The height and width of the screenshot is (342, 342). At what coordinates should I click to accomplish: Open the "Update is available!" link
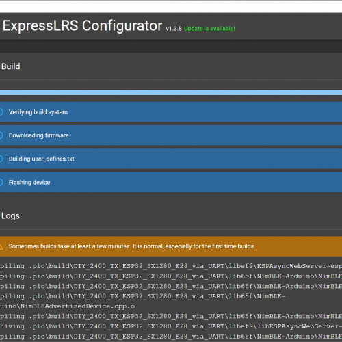coord(209,29)
